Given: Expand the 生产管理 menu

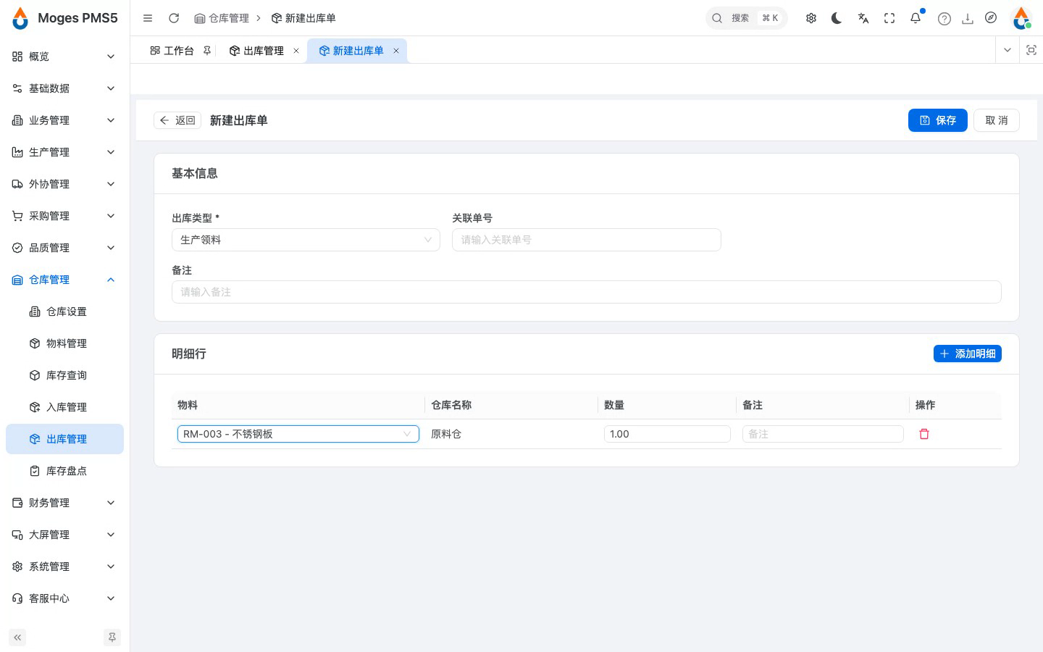Looking at the screenshot, I should point(64,152).
